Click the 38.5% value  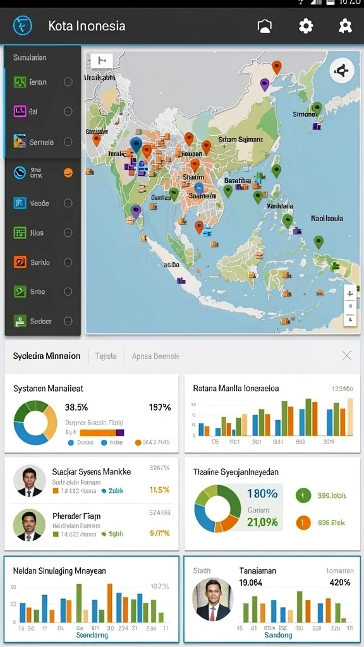pyautogui.click(x=76, y=408)
